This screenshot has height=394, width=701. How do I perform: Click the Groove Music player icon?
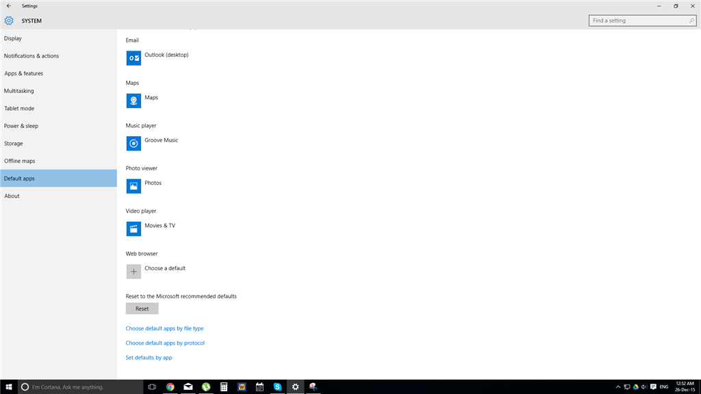pos(133,144)
